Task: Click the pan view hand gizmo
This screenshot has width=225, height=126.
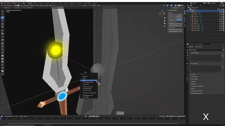Action: pyautogui.click(x=165, y=21)
